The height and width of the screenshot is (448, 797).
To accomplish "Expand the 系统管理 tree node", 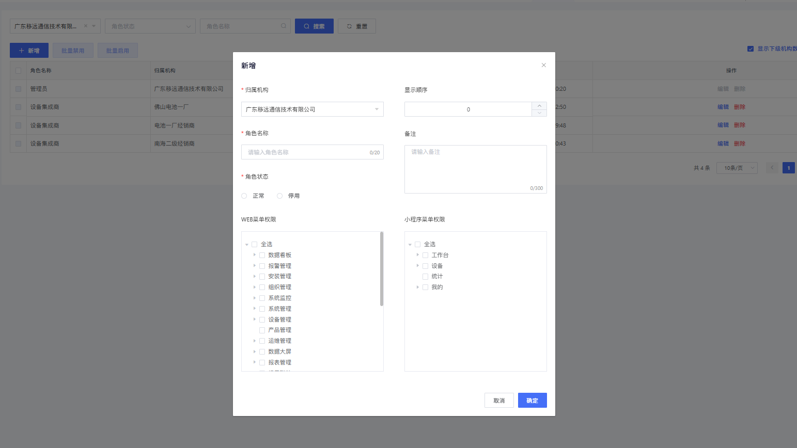I will point(255,309).
